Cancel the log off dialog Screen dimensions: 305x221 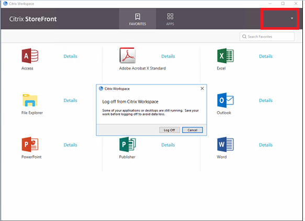[x=193, y=130]
